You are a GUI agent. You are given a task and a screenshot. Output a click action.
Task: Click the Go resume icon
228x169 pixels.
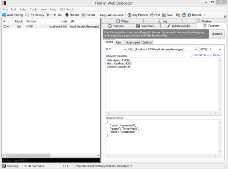pyautogui.click(x=55, y=15)
